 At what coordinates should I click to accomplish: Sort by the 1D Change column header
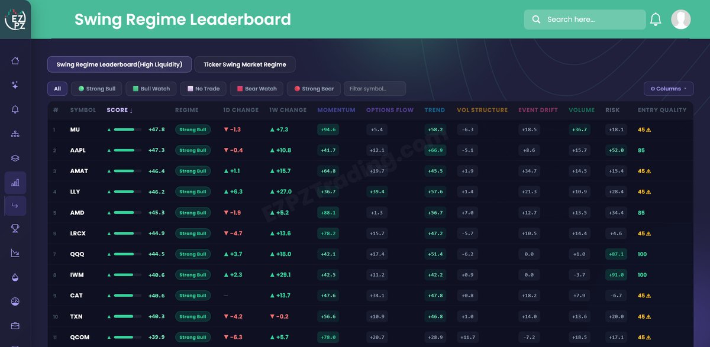pyautogui.click(x=241, y=110)
